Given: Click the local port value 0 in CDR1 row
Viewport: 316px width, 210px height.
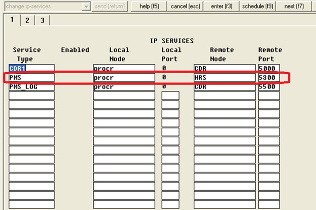Looking at the screenshot, I should [x=164, y=68].
